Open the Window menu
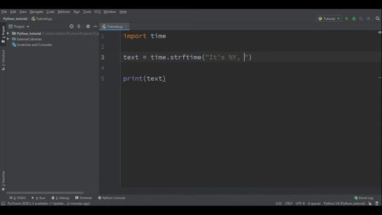382x215 pixels. 110,12
